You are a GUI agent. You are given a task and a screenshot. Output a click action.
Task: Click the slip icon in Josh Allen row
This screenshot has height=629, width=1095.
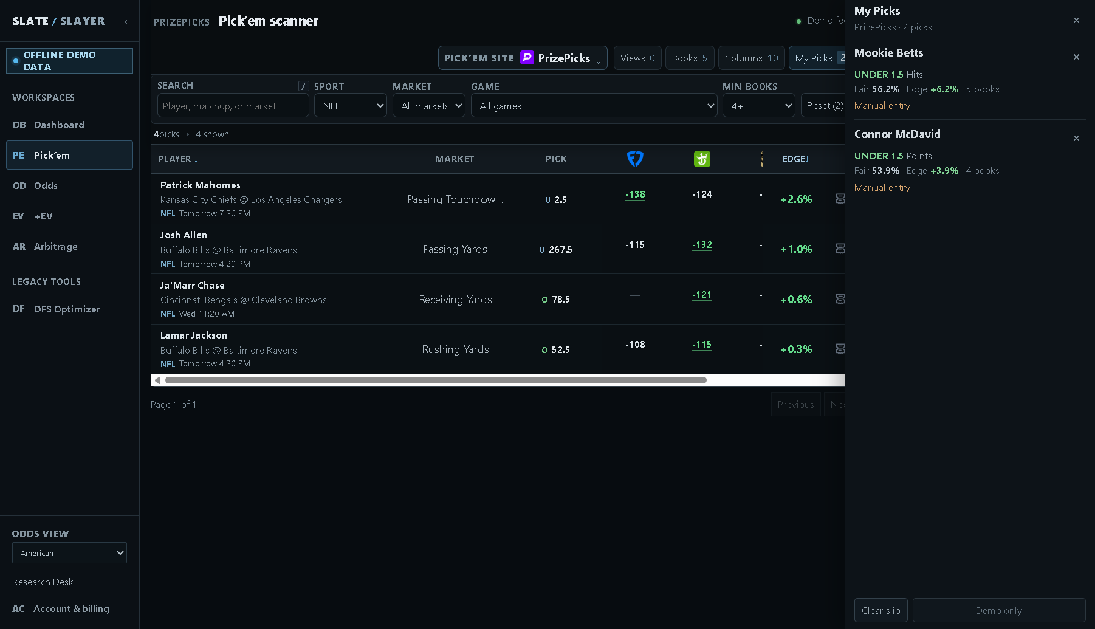pyautogui.click(x=840, y=249)
